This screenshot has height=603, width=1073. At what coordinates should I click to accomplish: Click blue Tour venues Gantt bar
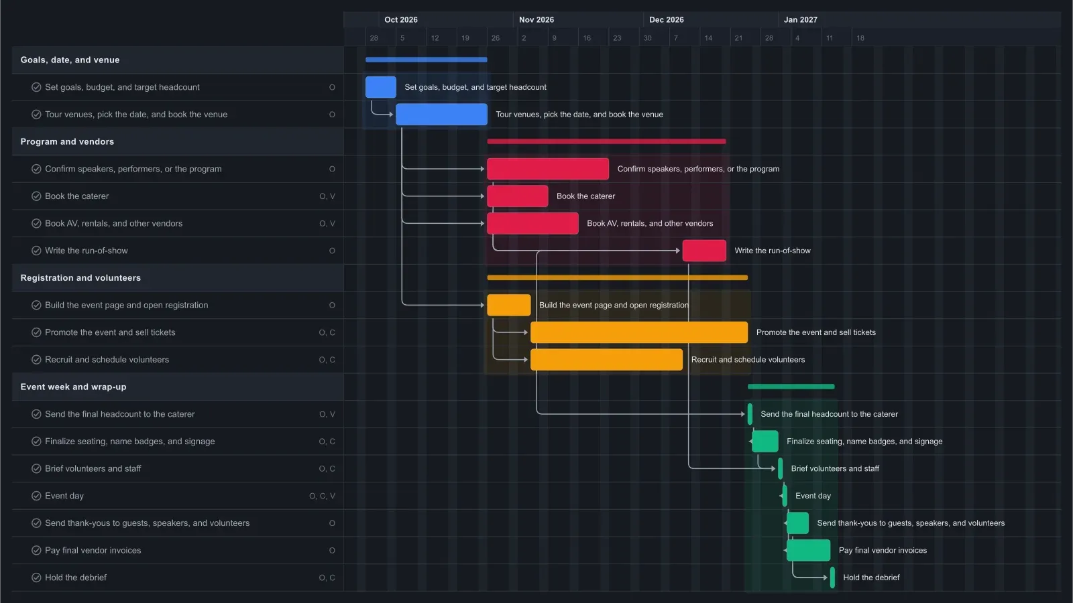pos(441,115)
